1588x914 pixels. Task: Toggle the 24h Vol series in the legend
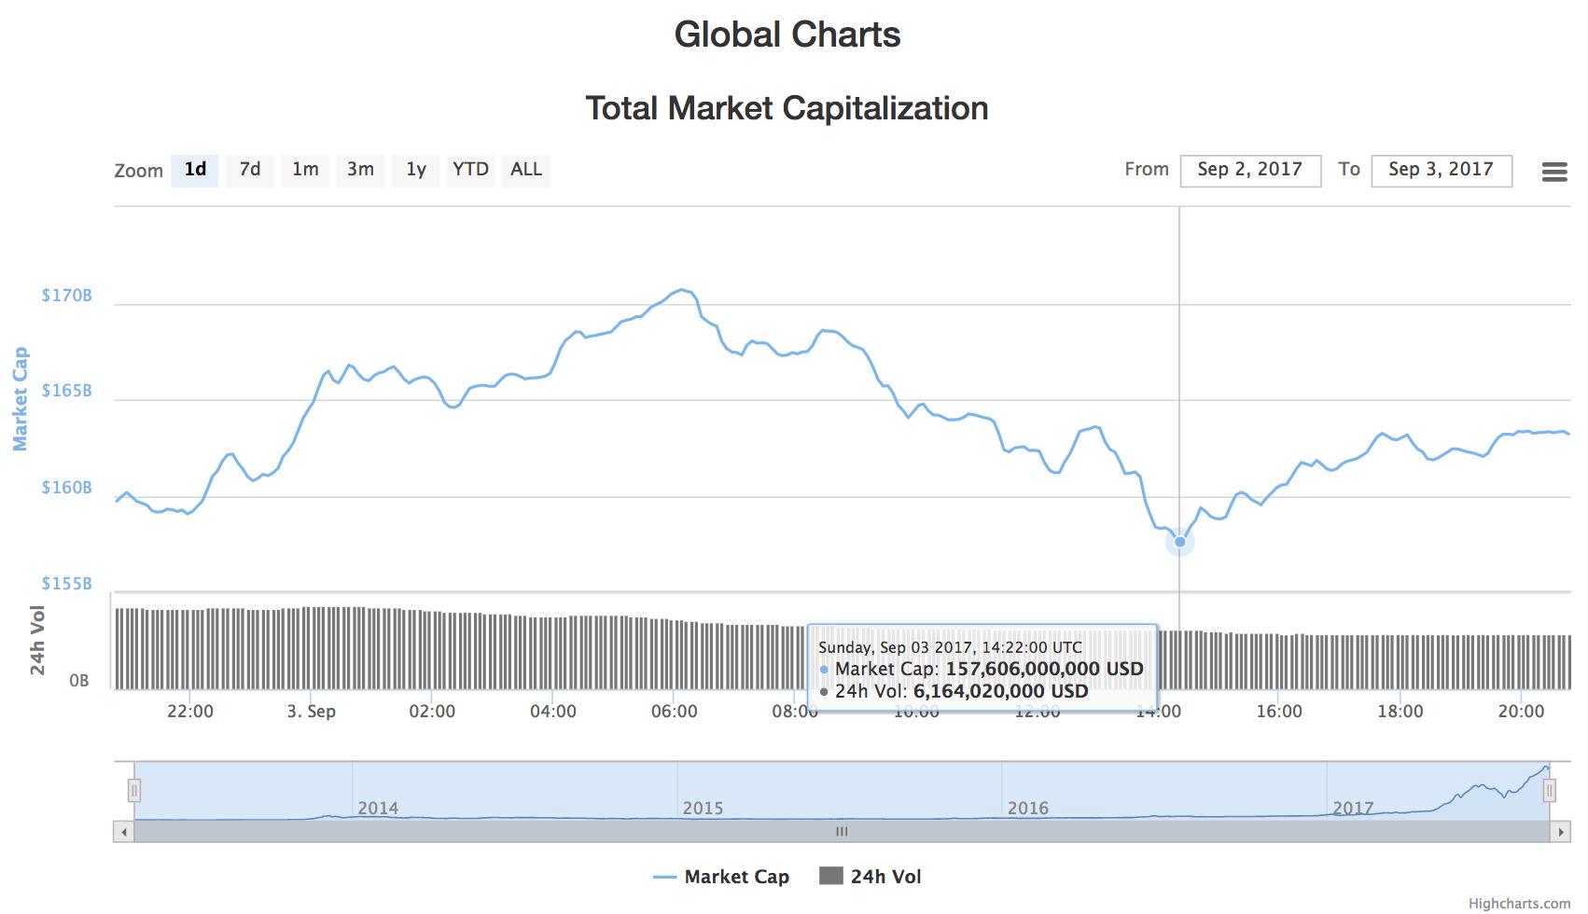(x=870, y=877)
